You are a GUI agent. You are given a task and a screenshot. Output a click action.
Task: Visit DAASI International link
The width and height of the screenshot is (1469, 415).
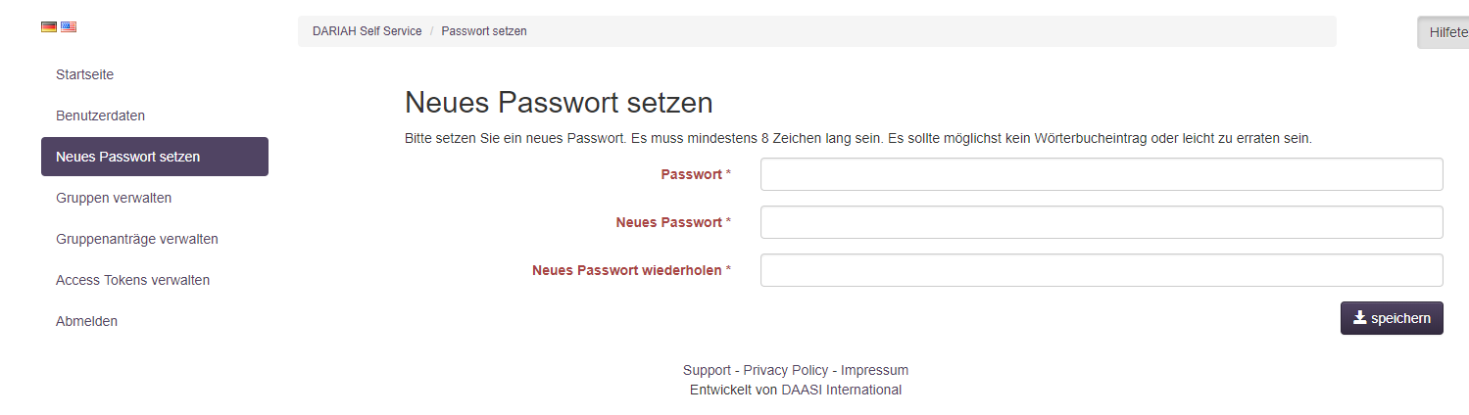(841, 390)
